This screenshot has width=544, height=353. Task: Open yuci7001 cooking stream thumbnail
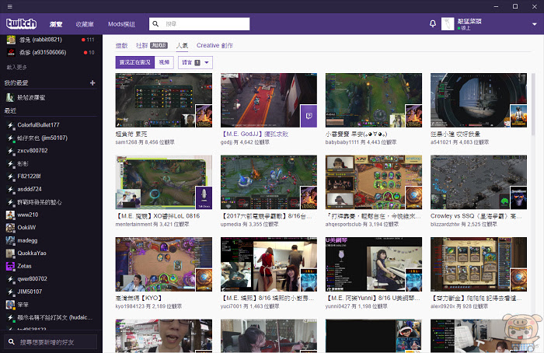pos(269,264)
